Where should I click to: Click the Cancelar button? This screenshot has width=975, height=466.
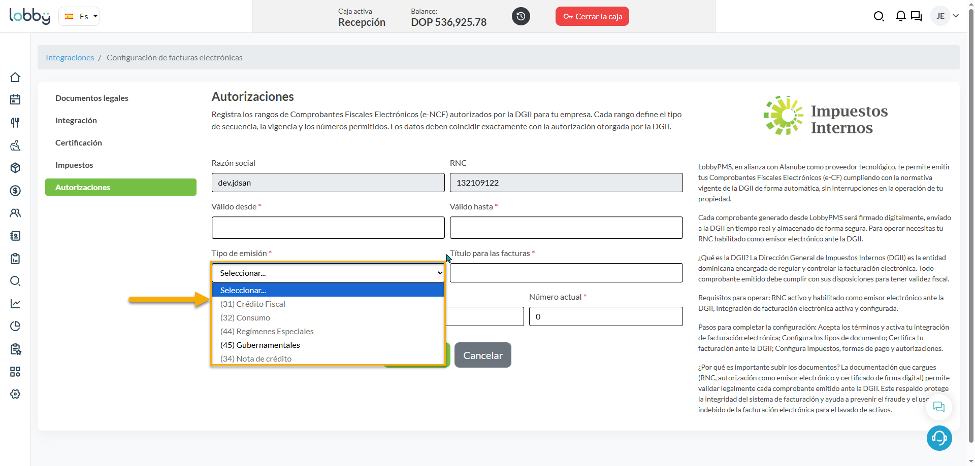click(483, 355)
